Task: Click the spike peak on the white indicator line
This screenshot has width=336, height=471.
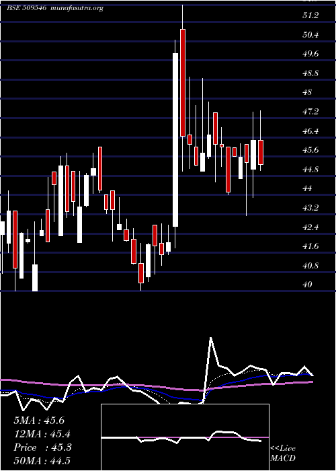Action: [211, 338]
